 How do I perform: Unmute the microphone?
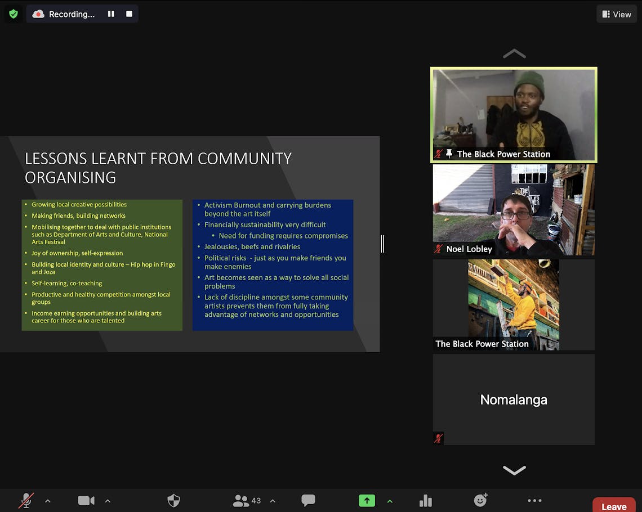26,500
